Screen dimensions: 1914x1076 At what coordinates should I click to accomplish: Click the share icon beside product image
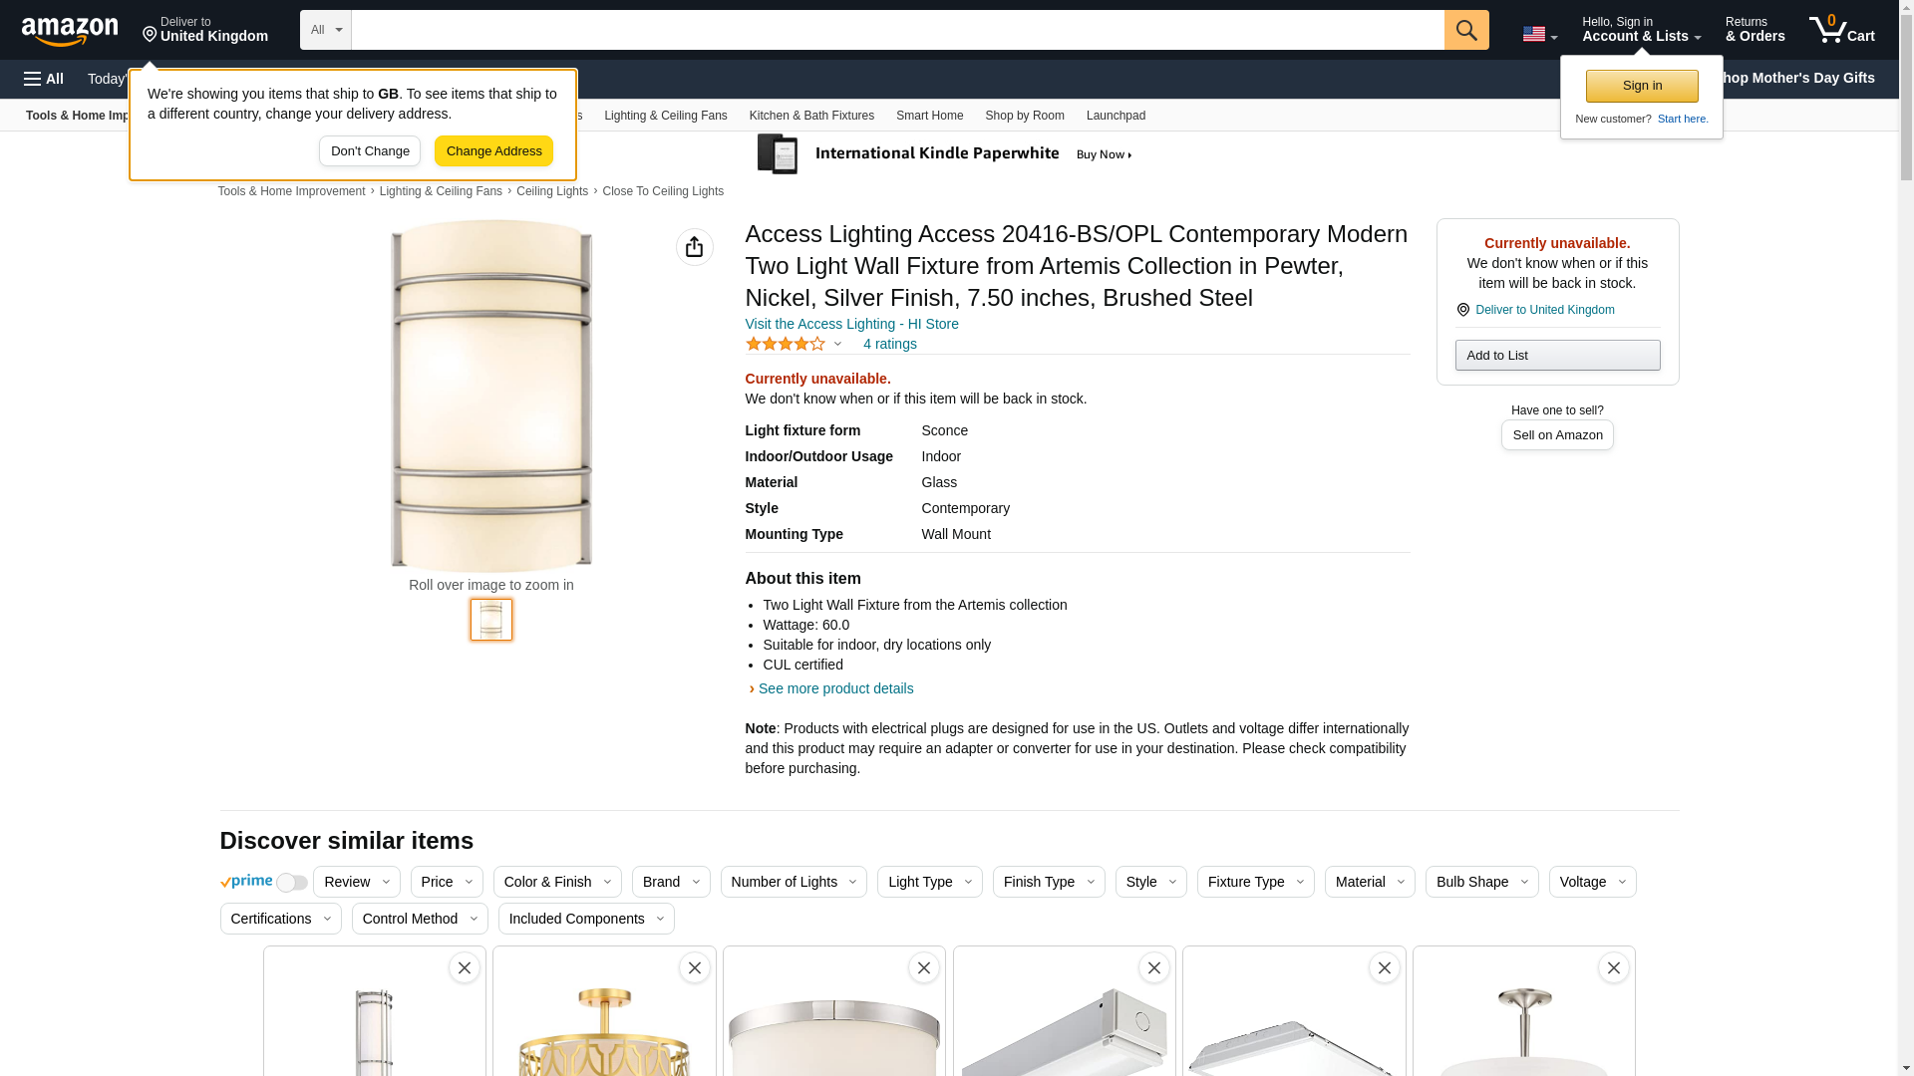[x=695, y=247]
